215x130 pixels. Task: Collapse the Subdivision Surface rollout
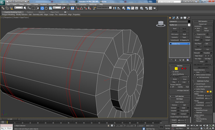click(203, 81)
